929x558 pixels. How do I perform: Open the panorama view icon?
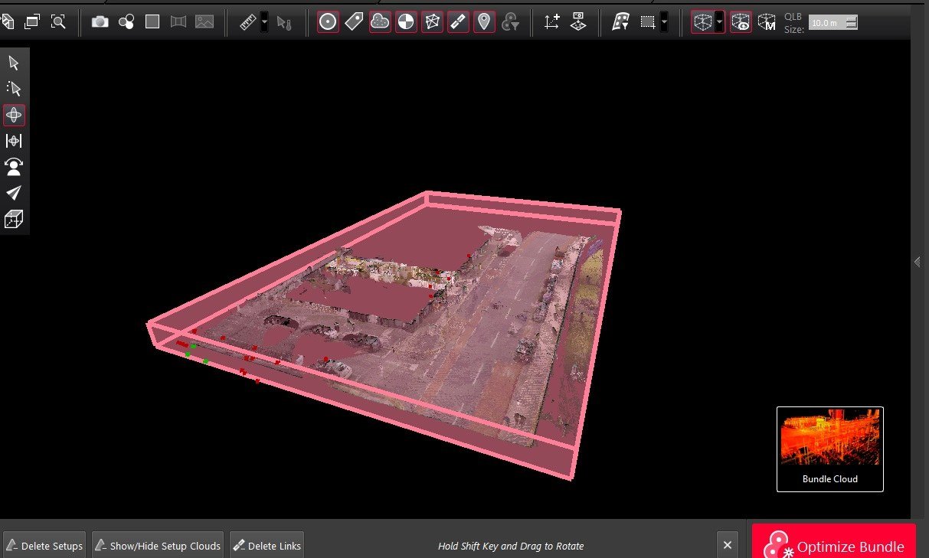pos(178,22)
